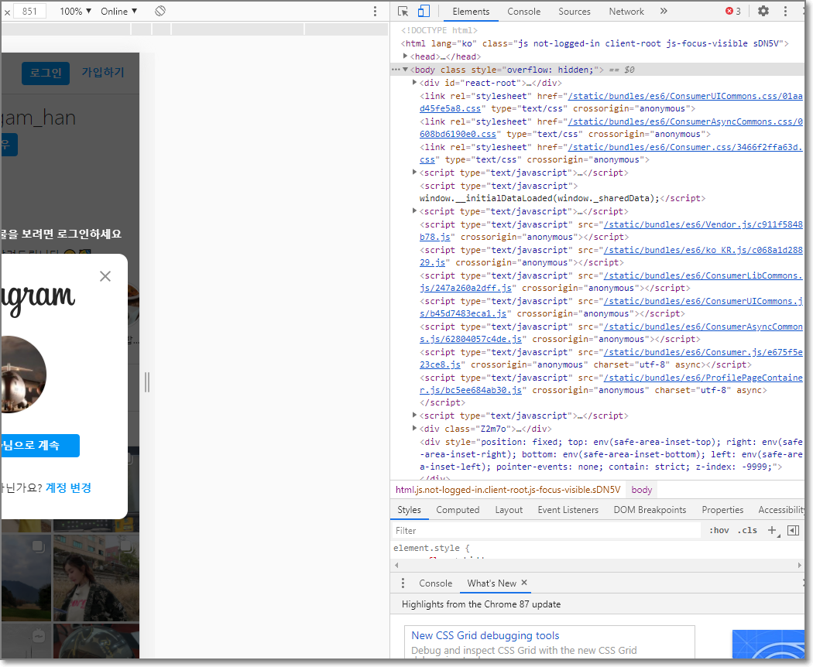Click the 계정 변경 switch account link
Image resolution: width=813 pixels, height=667 pixels.
pyautogui.click(x=68, y=487)
